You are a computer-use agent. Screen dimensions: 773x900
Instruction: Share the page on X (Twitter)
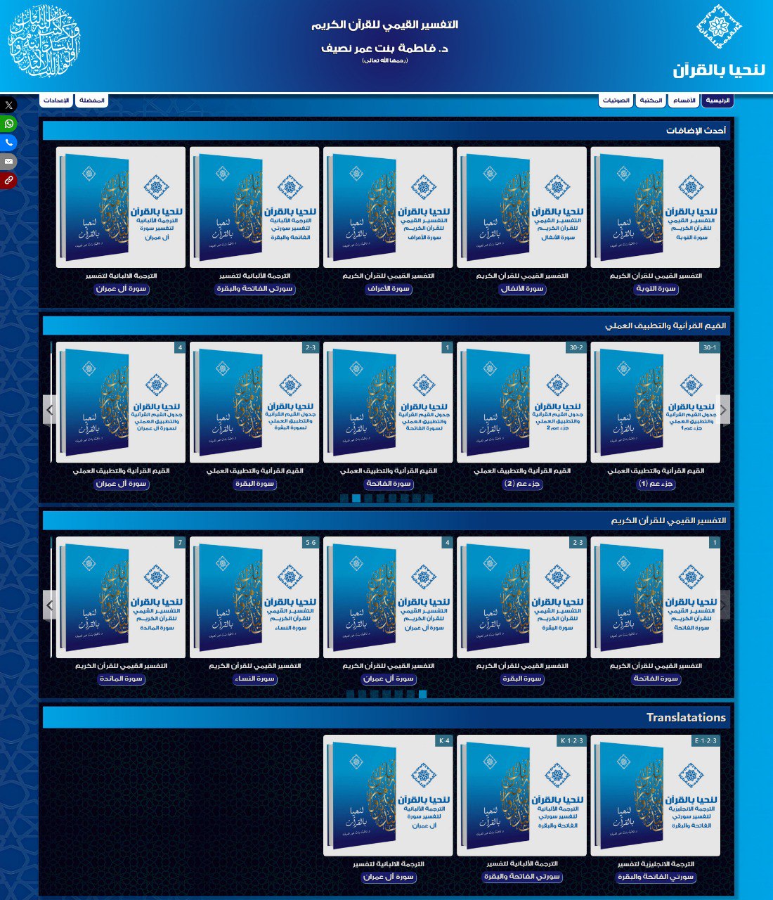tap(8, 105)
